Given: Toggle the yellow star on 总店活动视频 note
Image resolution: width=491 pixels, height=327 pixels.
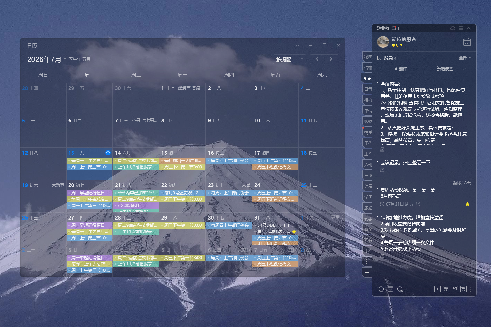Looking at the screenshot, I should [467, 204].
